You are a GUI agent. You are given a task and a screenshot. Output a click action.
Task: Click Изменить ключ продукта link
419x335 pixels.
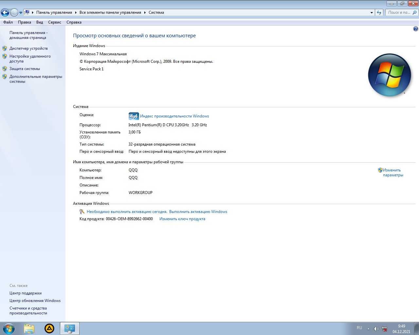[x=182, y=219]
